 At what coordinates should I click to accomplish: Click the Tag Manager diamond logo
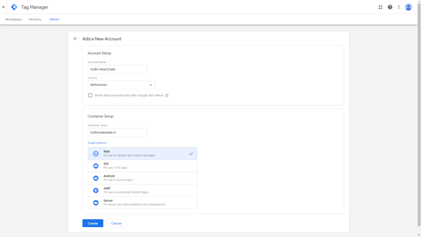(14, 7)
